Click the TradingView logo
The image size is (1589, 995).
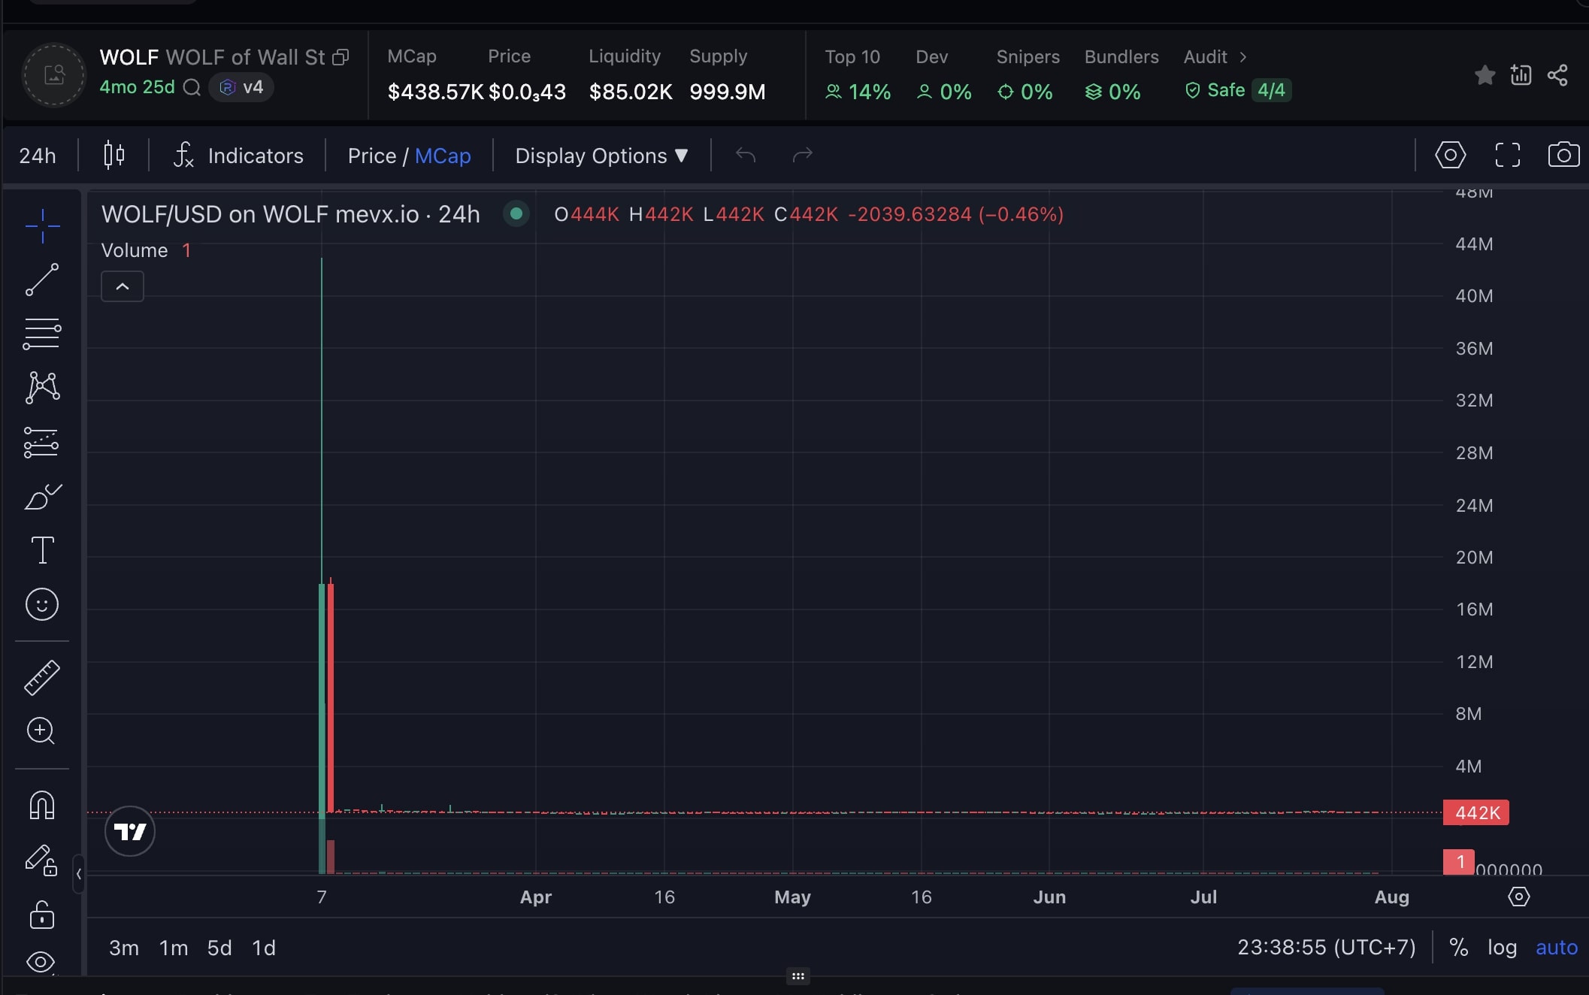click(130, 832)
